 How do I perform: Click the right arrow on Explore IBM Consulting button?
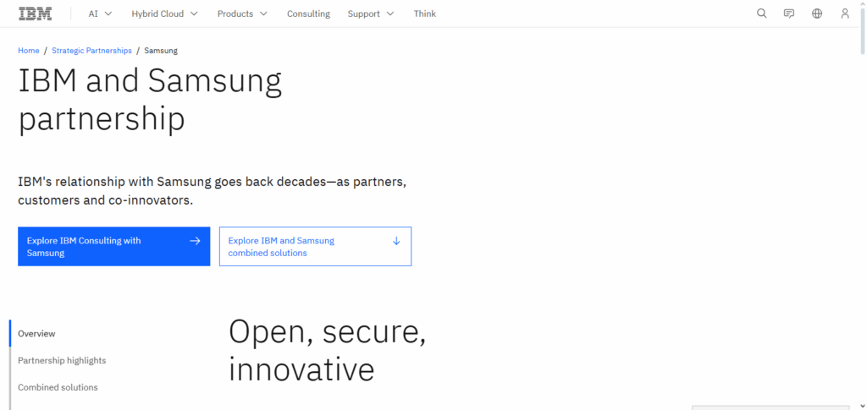195,241
